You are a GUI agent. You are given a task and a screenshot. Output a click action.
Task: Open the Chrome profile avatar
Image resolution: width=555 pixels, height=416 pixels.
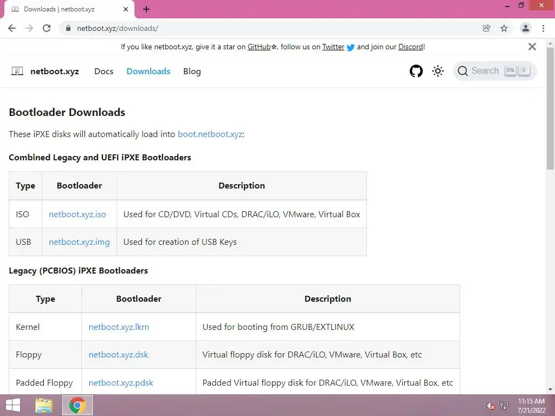pyautogui.click(x=526, y=28)
